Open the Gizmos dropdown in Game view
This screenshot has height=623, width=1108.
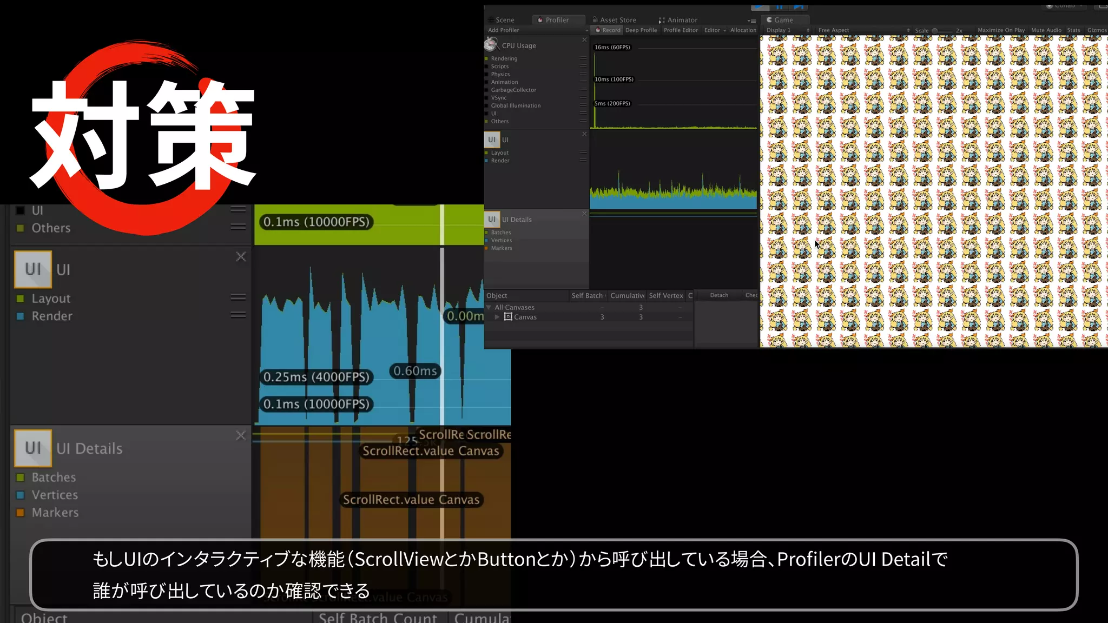pos(1097,30)
